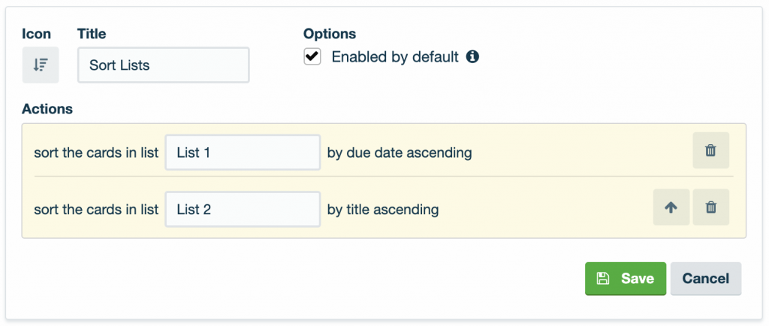Save the Sort Lists button
The image size is (769, 326).
point(626,279)
